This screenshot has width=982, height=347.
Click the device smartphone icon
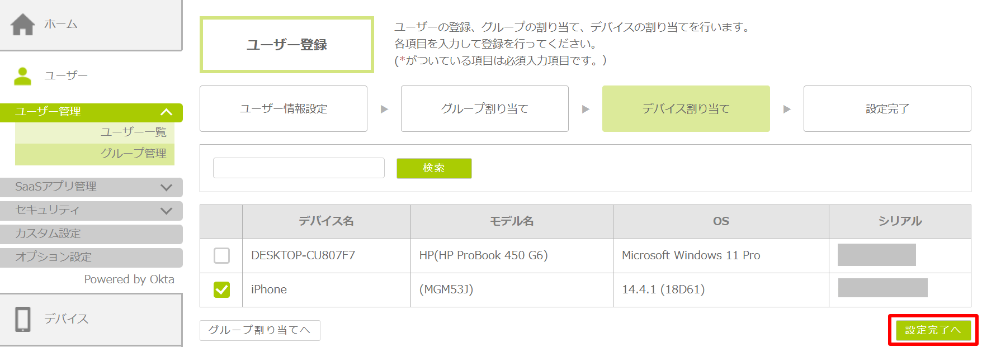(23, 319)
